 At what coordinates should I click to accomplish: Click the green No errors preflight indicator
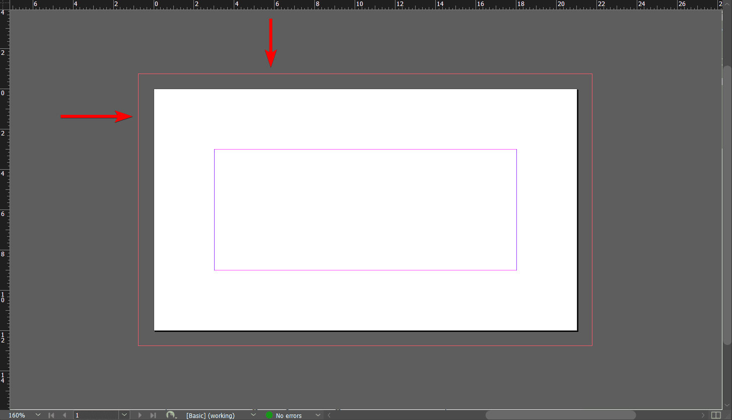click(x=269, y=415)
